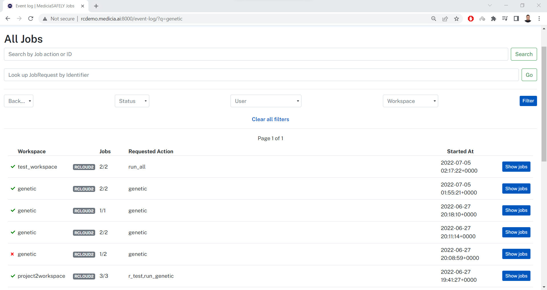The width and height of the screenshot is (547, 290).
Task: Open the Chrome three-dot menu
Action: pyautogui.click(x=539, y=19)
